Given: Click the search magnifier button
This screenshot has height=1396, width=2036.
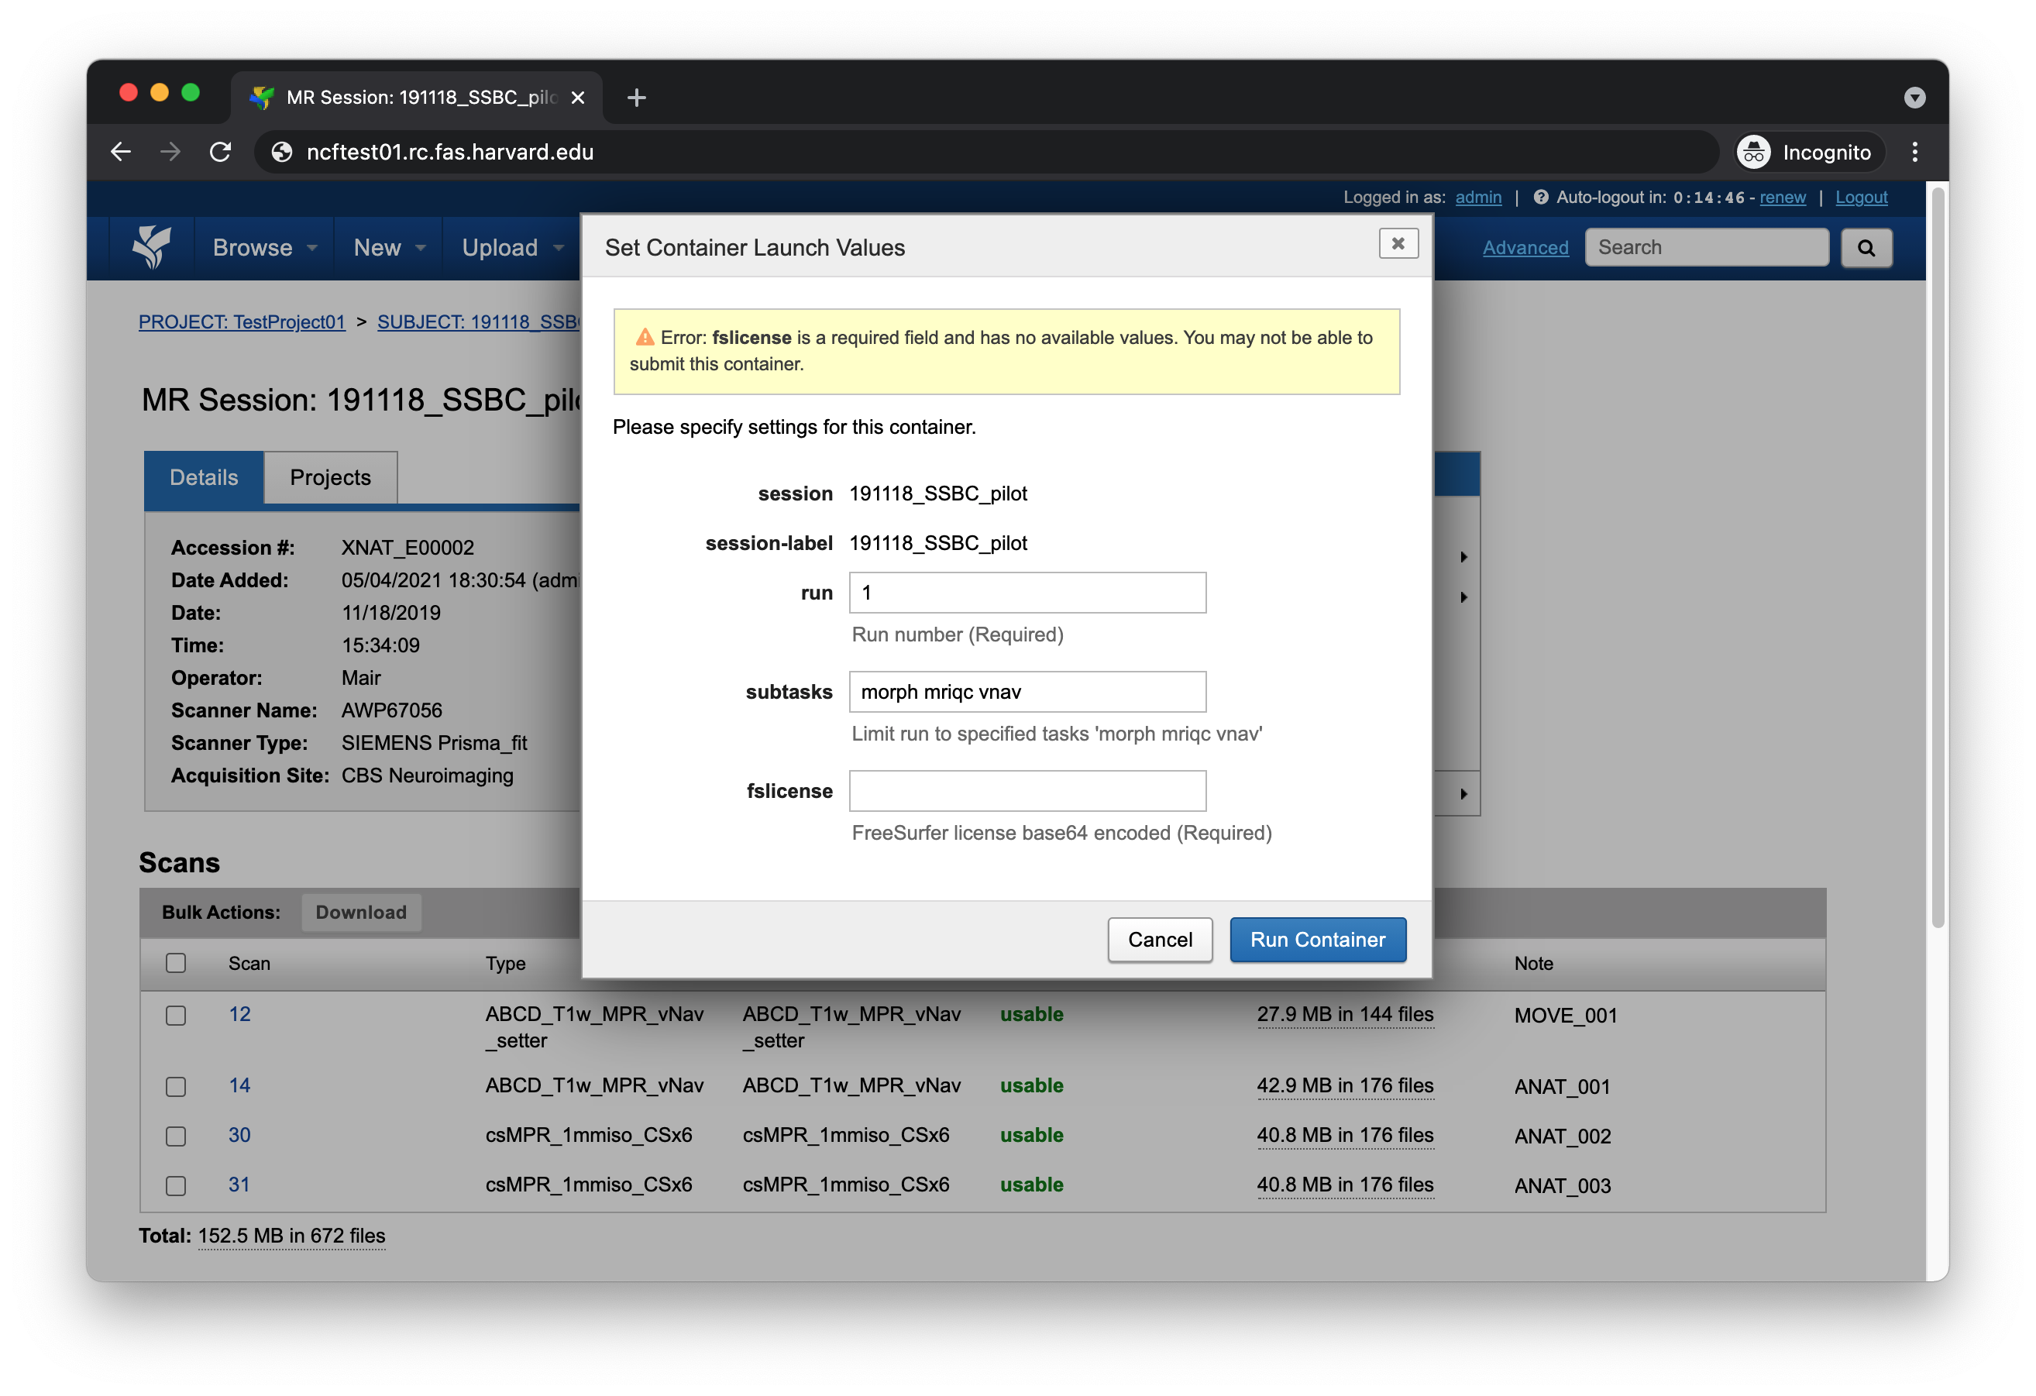Looking at the screenshot, I should (1866, 248).
